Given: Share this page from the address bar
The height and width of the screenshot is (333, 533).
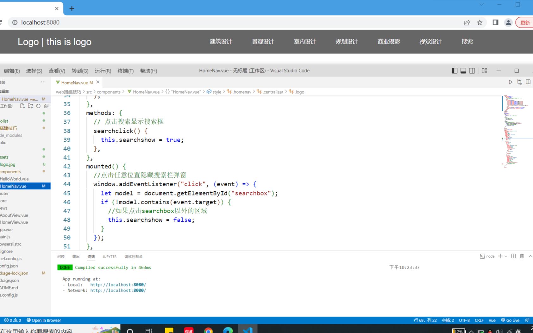Looking at the screenshot, I should [467, 22].
